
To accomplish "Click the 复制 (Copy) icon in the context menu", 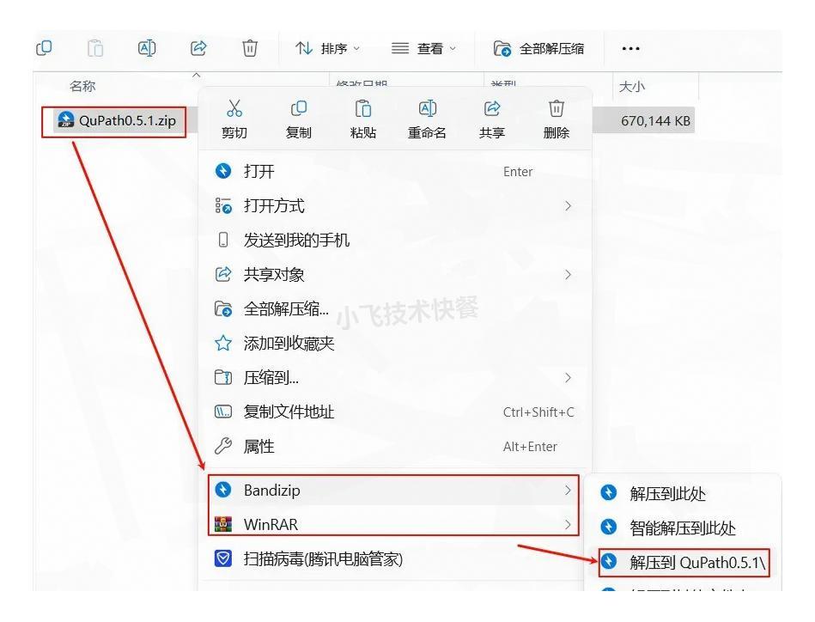I will 298,117.
